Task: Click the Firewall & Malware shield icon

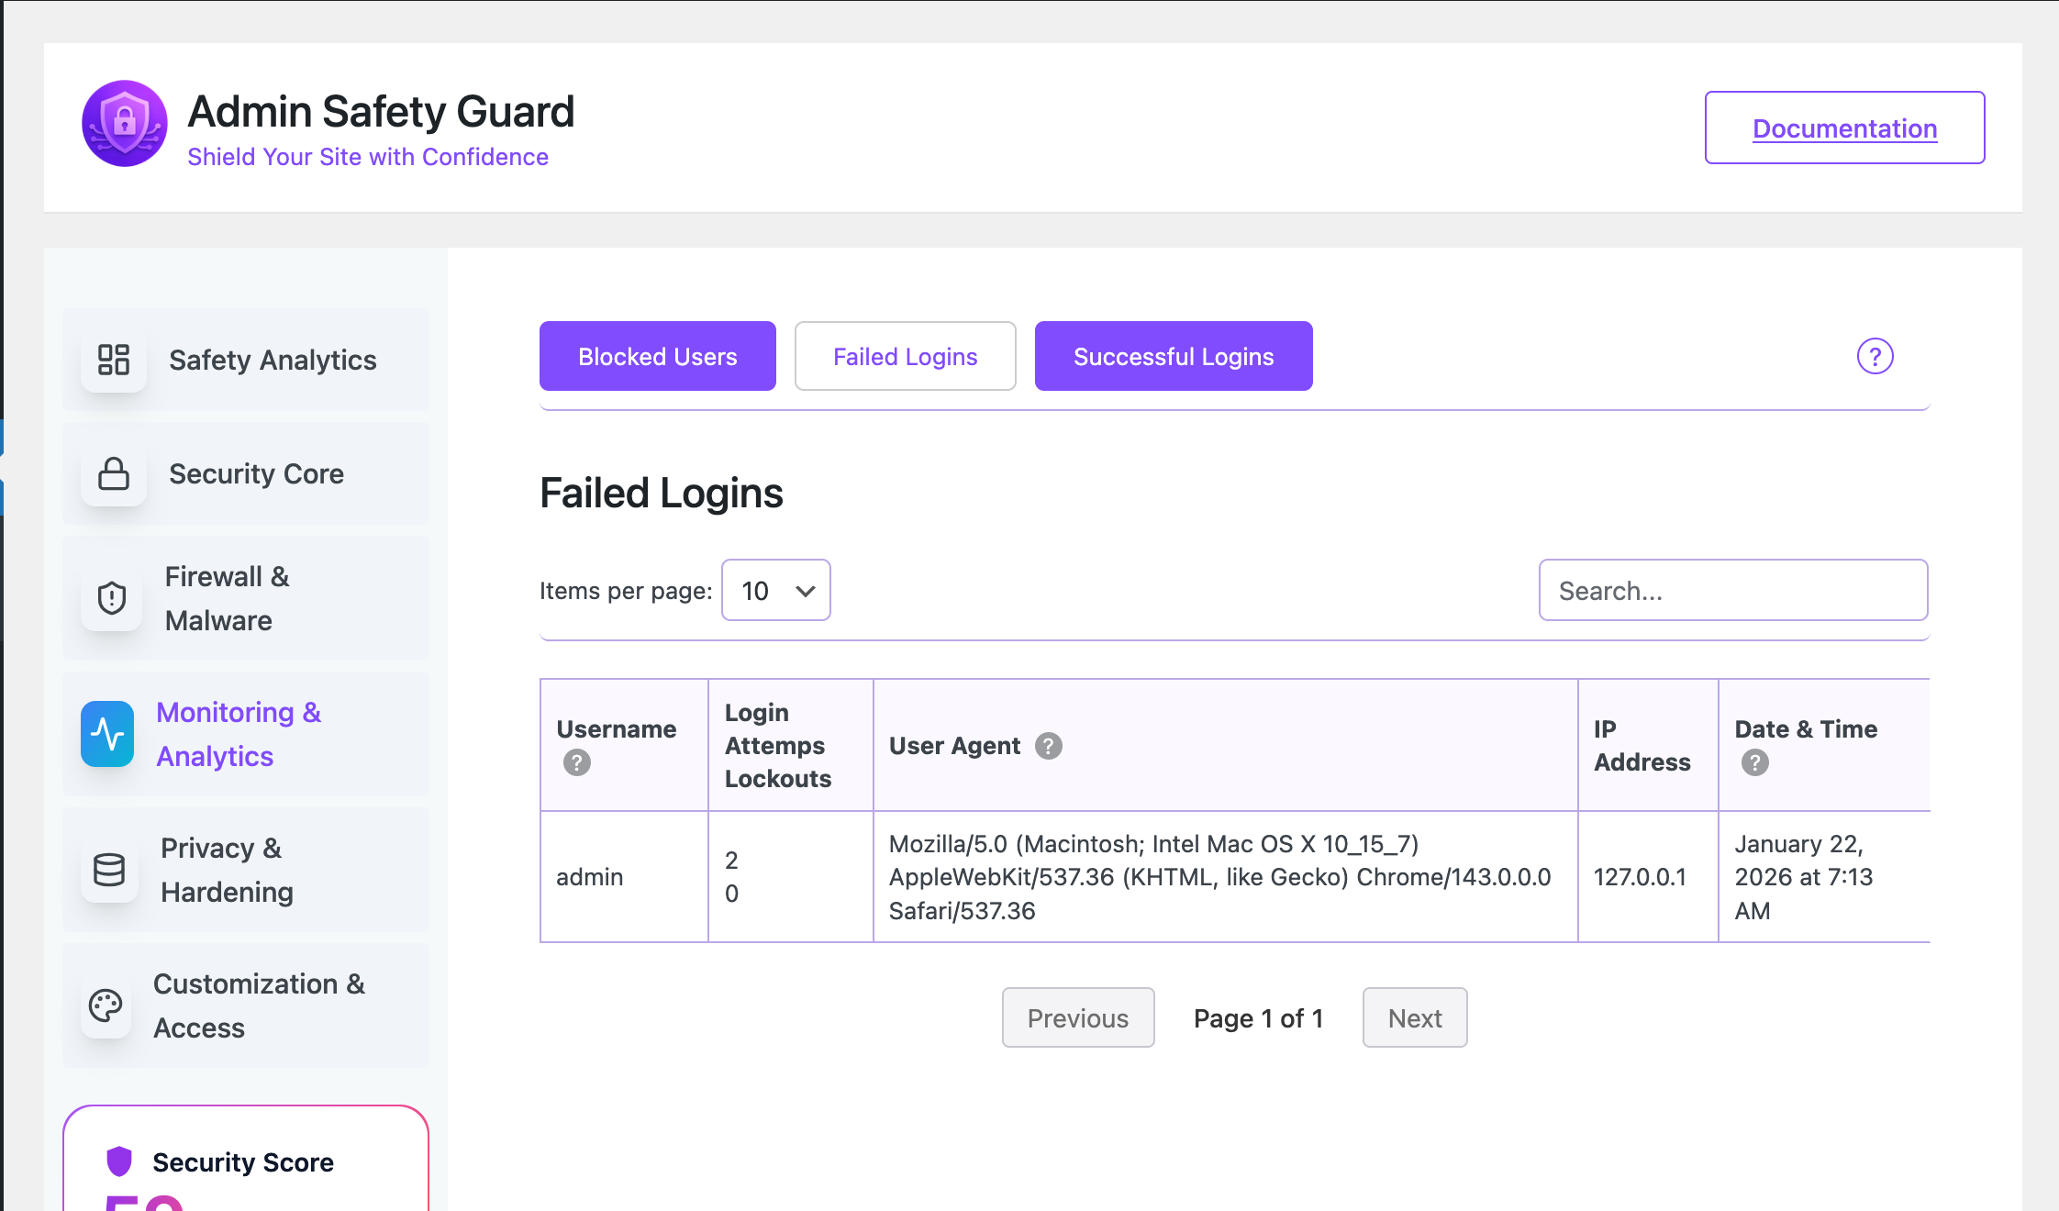Action: (112, 598)
